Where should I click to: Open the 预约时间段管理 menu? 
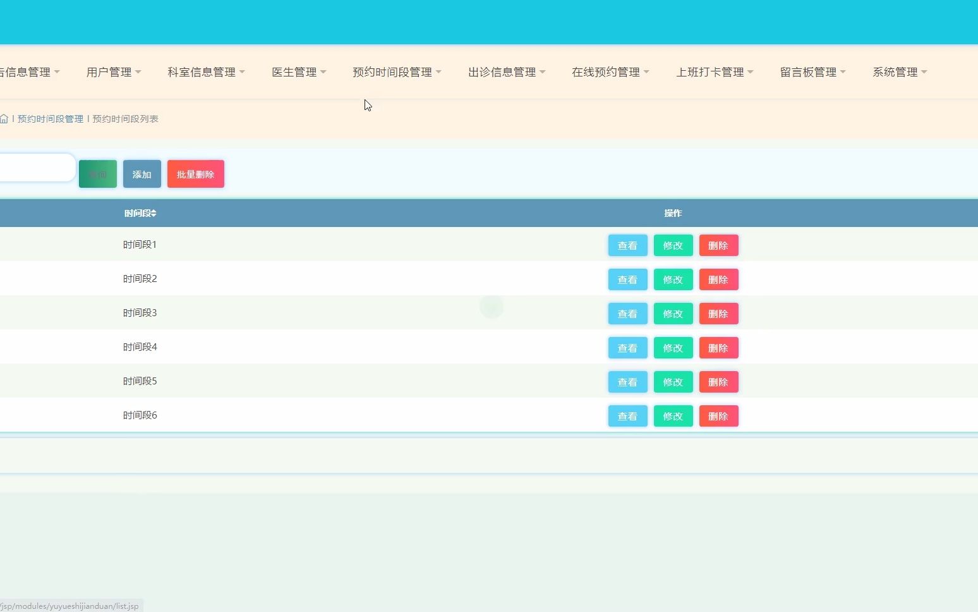pos(397,72)
